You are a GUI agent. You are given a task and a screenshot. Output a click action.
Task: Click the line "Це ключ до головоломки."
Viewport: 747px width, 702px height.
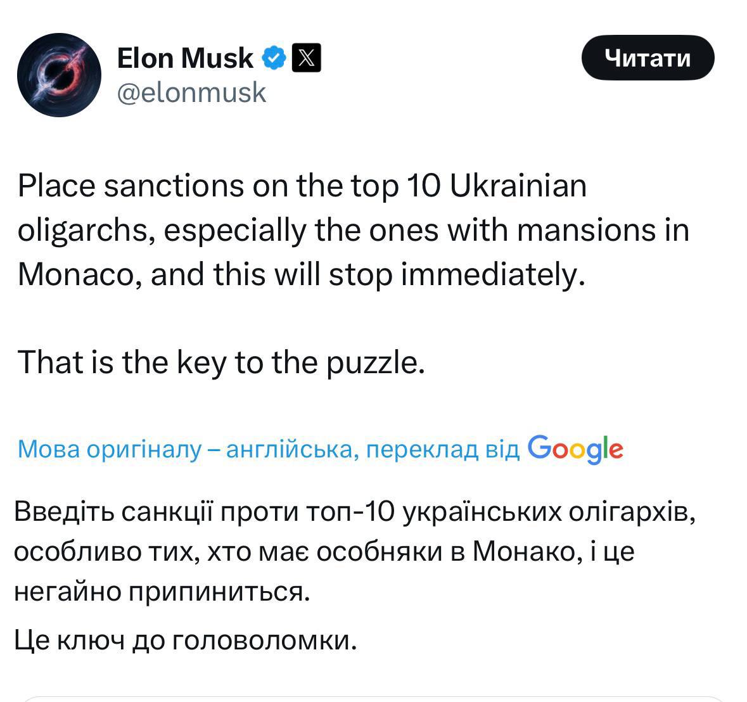pos(186,641)
